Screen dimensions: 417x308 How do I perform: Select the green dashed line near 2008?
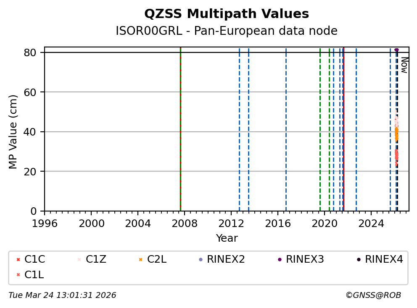180,126
